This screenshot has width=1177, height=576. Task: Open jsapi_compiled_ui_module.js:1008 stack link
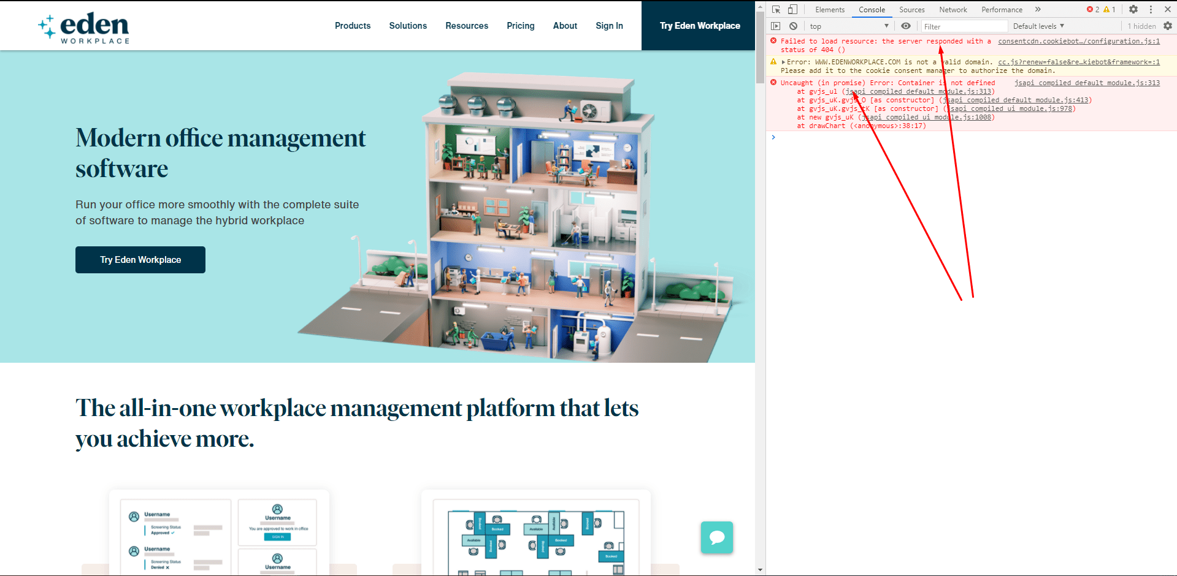tap(927, 117)
